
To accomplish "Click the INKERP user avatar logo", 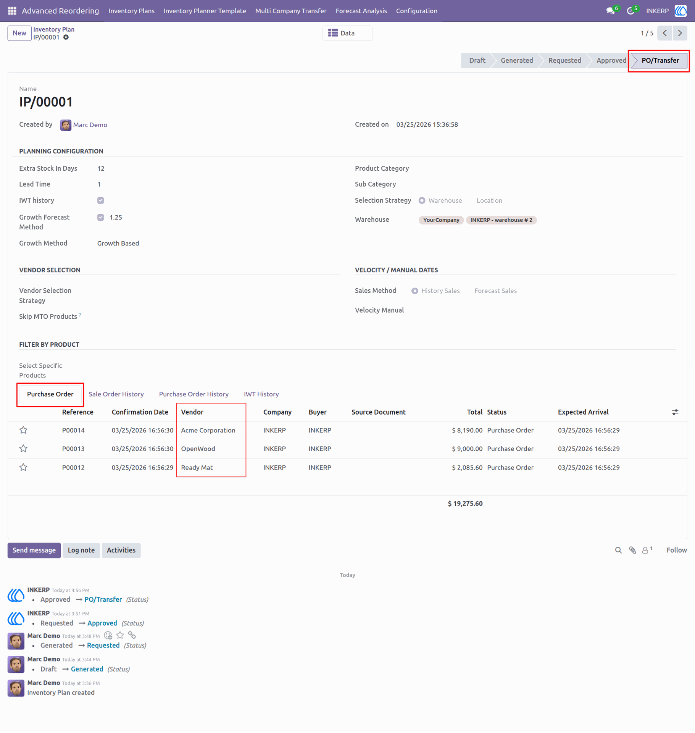I will [x=680, y=11].
